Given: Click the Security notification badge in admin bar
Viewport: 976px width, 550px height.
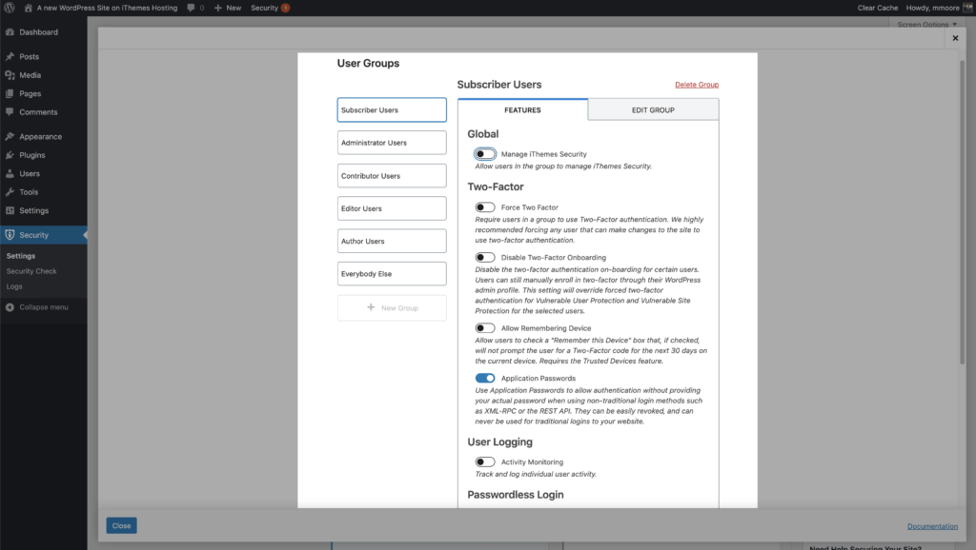Looking at the screenshot, I should point(285,8).
